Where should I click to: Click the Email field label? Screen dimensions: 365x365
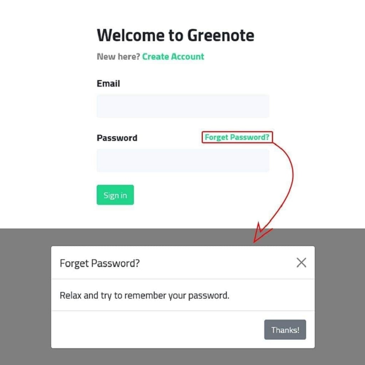[x=108, y=83]
